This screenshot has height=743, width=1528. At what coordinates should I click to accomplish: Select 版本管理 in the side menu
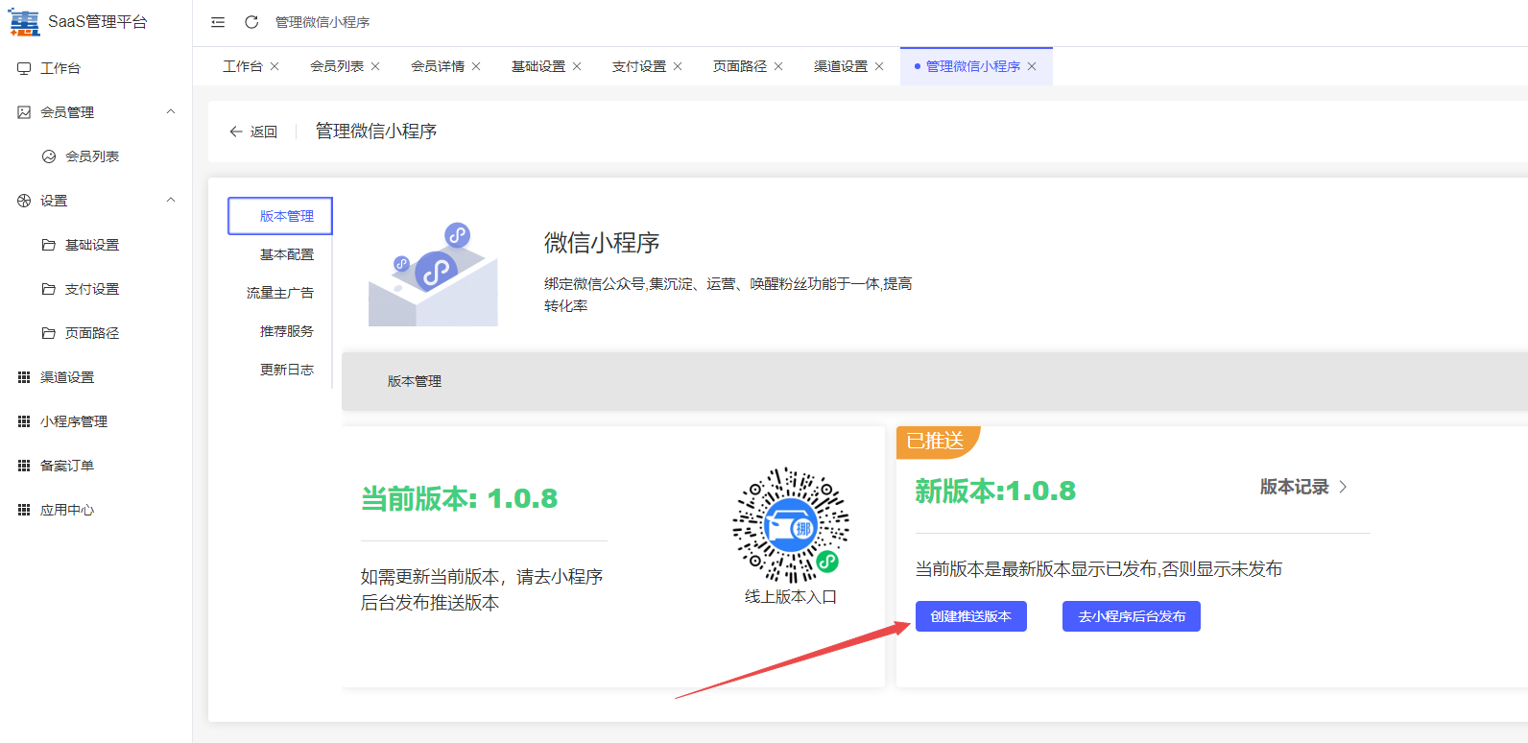(280, 216)
